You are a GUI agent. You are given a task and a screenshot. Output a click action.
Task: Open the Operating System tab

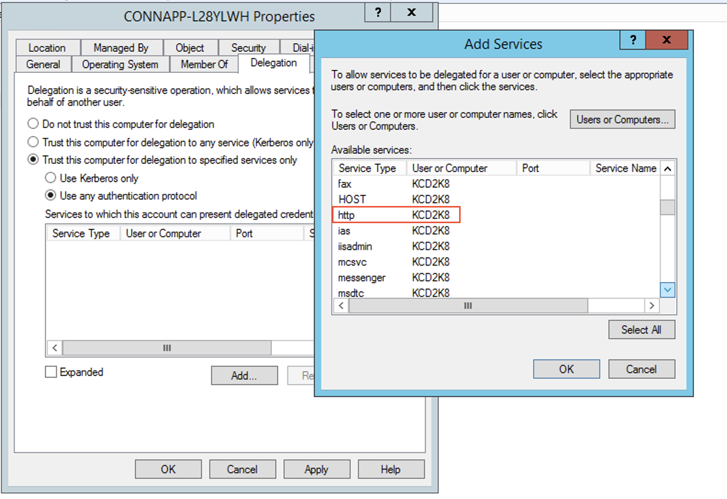click(120, 64)
